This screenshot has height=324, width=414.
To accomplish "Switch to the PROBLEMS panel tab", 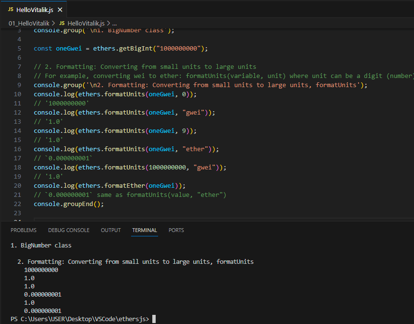I will pyautogui.click(x=23, y=230).
